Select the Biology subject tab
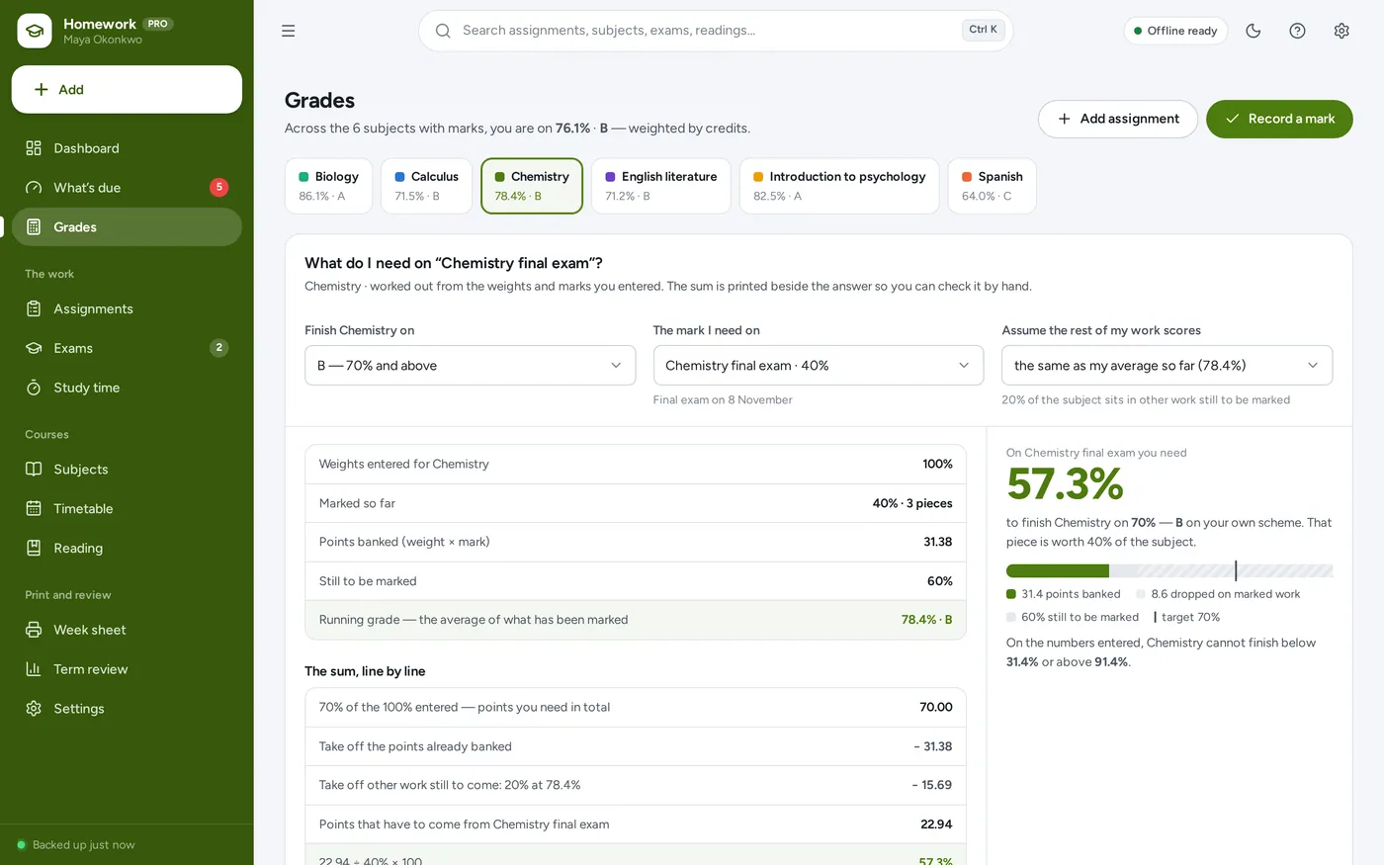Image resolution: width=1384 pixels, height=865 pixels. pyautogui.click(x=329, y=186)
